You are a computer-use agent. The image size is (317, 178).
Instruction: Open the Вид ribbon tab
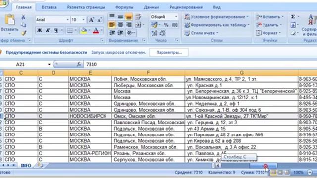coord(217,7)
